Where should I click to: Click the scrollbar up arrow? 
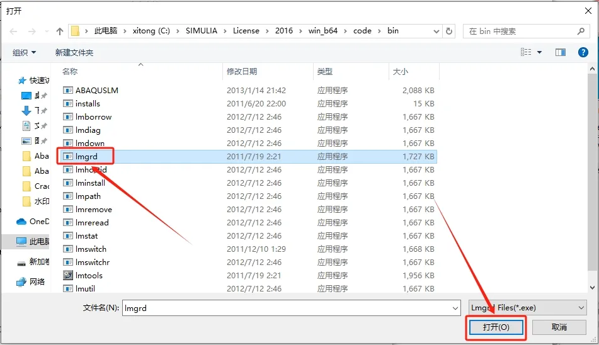pos(593,69)
